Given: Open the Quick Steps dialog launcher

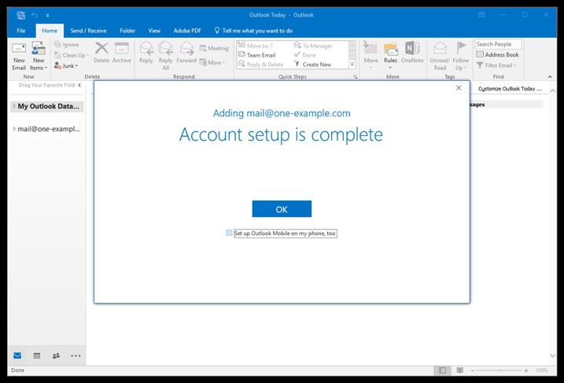Looking at the screenshot, I should 356,77.
